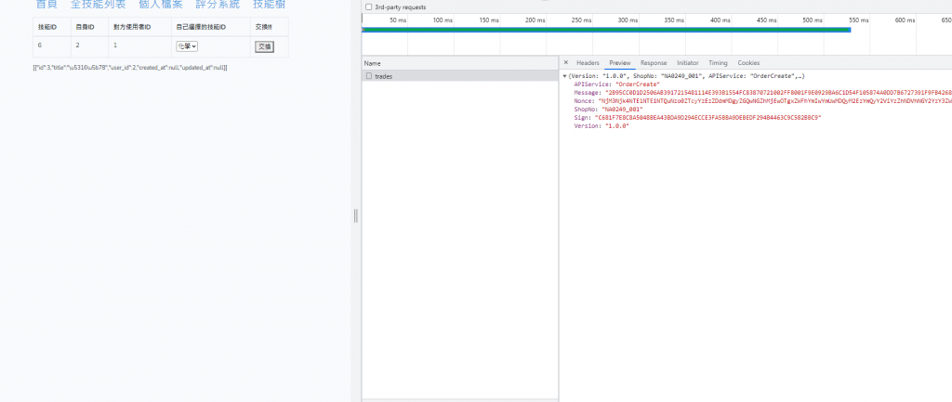Image resolution: width=952 pixels, height=402 pixels.
Task: Switch to the Headers tab
Action: click(x=588, y=63)
